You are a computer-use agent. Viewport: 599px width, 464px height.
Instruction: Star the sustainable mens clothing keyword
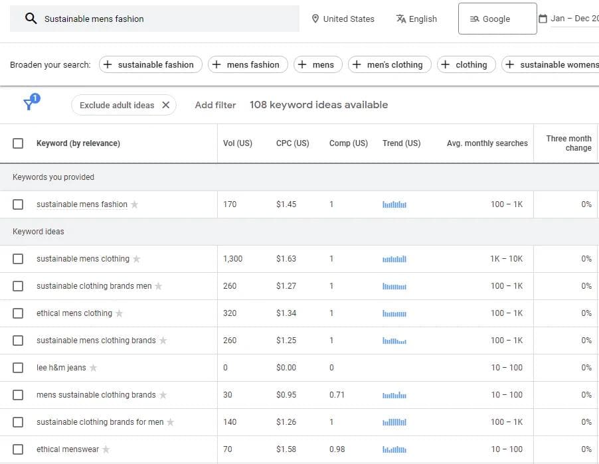(137, 259)
